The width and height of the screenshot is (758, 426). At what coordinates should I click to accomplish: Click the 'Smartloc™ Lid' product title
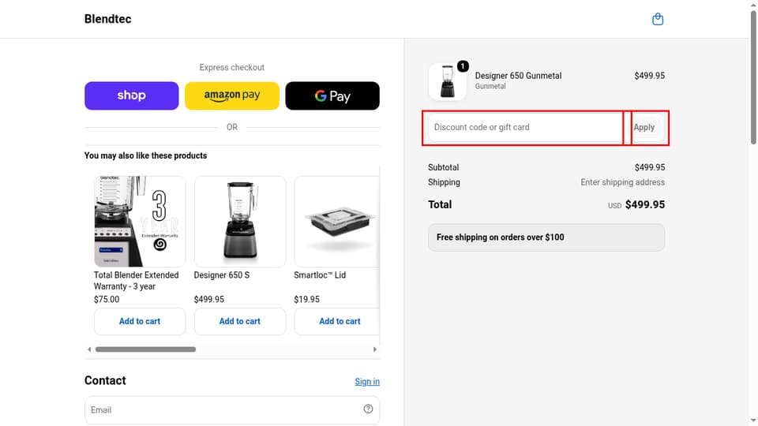click(x=320, y=275)
